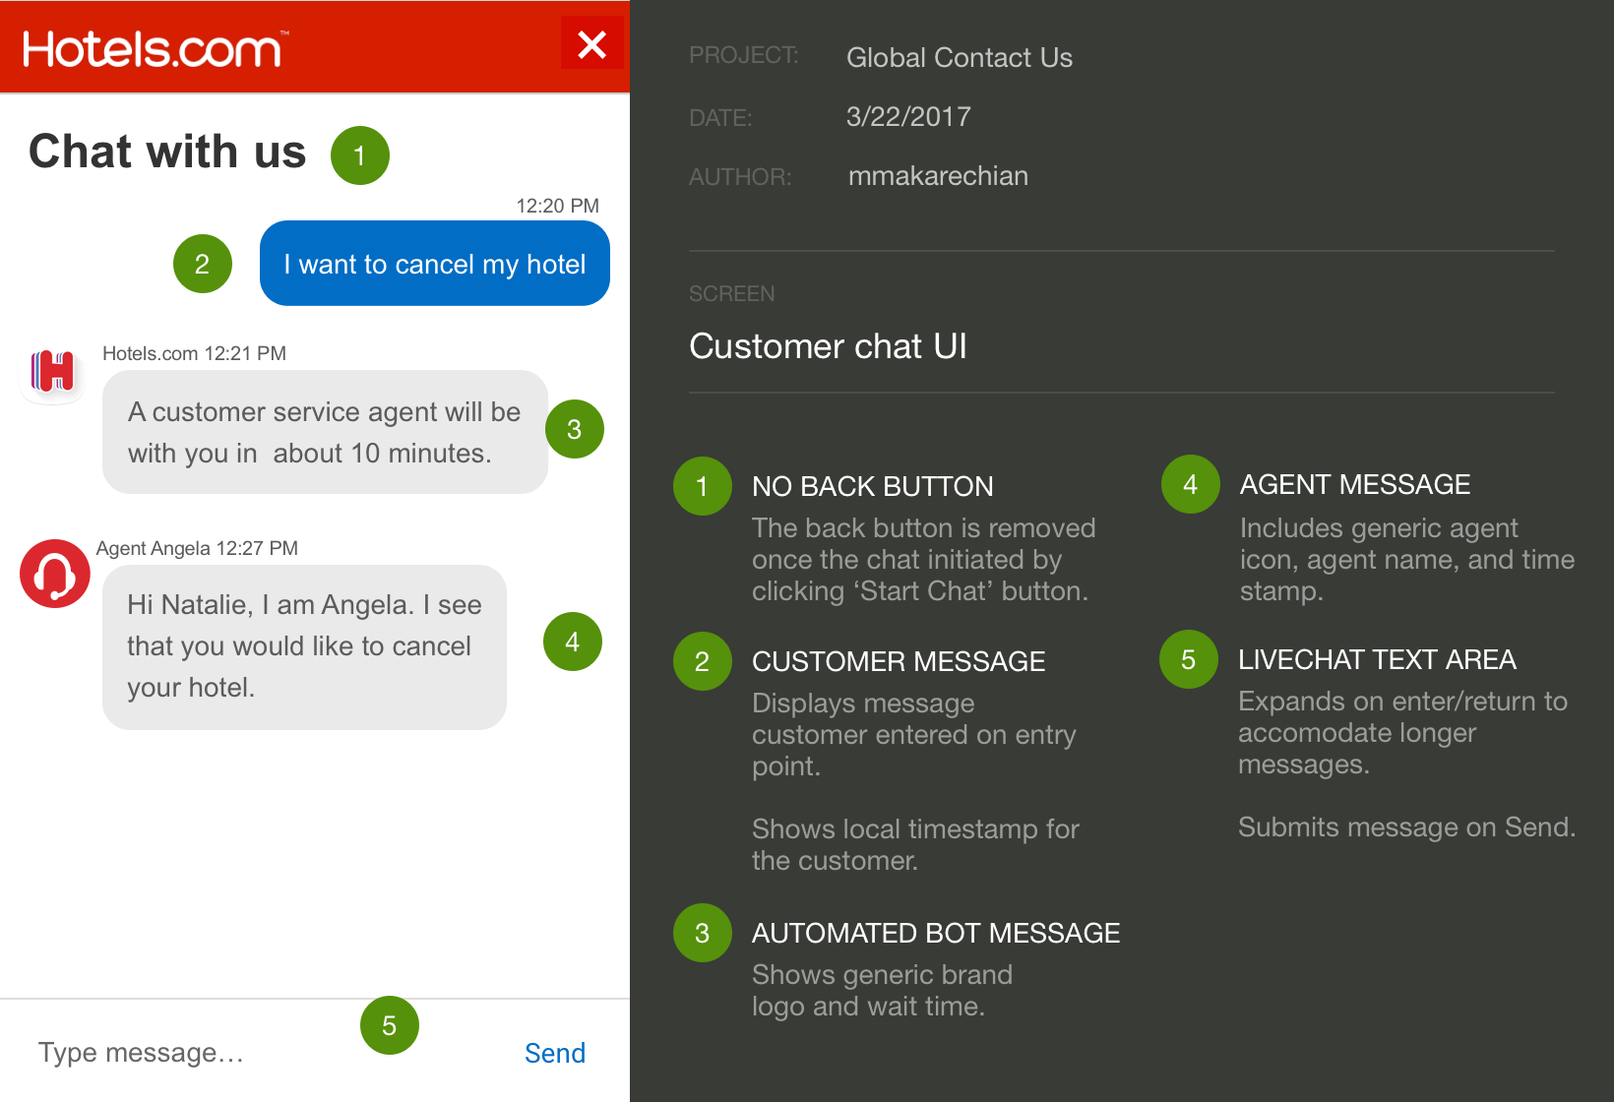Image resolution: width=1614 pixels, height=1102 pixels.
Task: Select legend marker 2 next to CUSTOMER MESSAGE
Action: pos(702,661)
